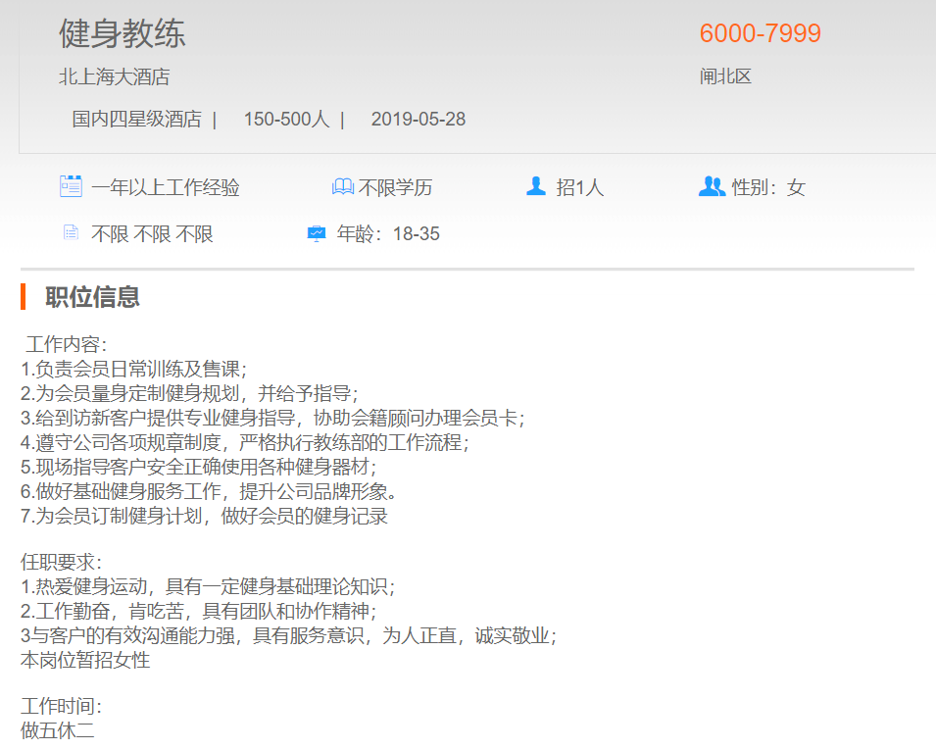
Task: Click the open book icon beside 不限学历
Action: (x=342, y=186)
